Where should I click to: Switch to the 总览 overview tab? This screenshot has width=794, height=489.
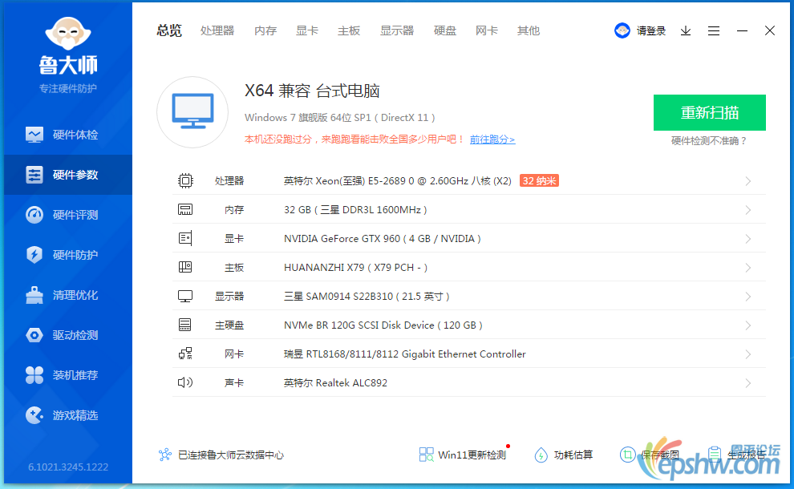(x=169, y=31)
